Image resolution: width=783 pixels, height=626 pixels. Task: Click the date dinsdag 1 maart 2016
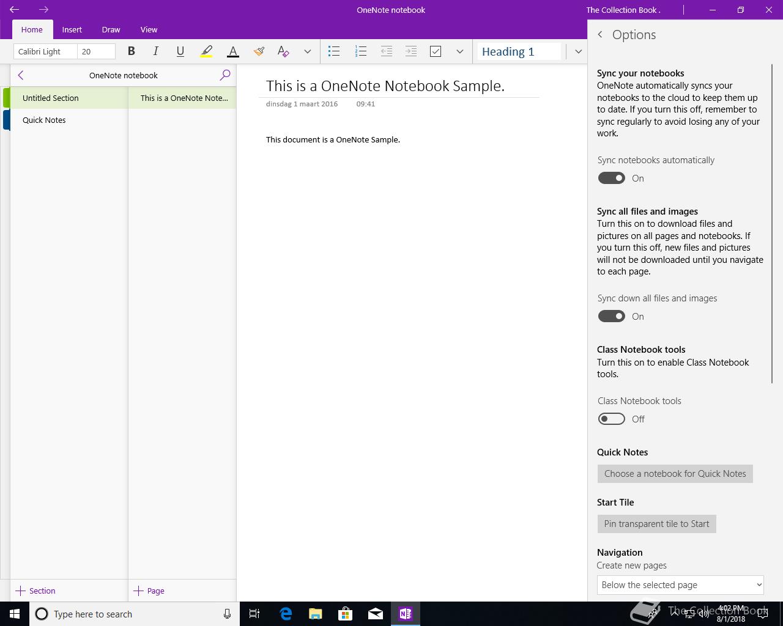[302, 104]
